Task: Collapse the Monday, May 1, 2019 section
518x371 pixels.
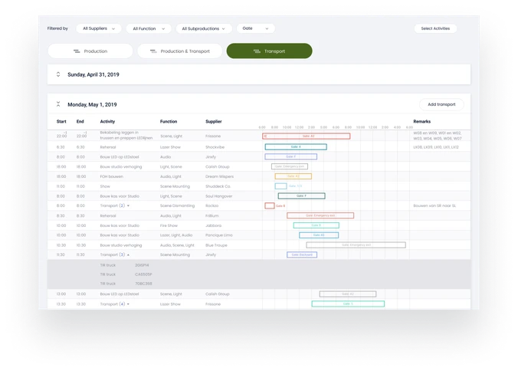Action: pos(58,104)
